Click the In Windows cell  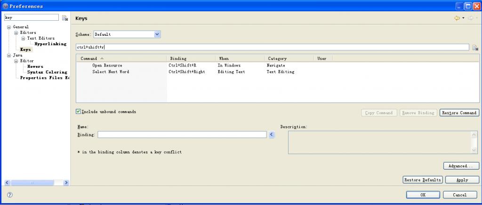point(229,66)
